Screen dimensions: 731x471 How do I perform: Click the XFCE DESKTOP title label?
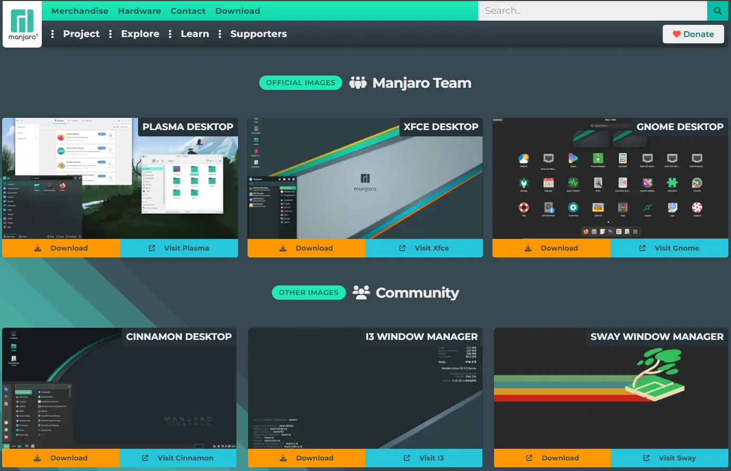441,127
